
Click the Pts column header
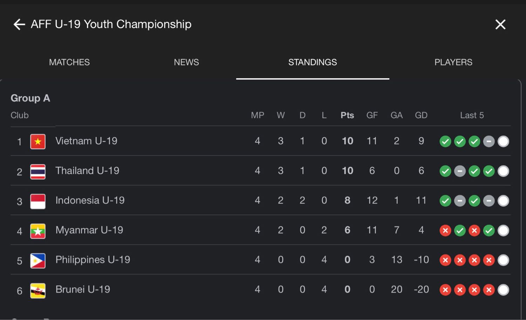[x=347, y=115]
